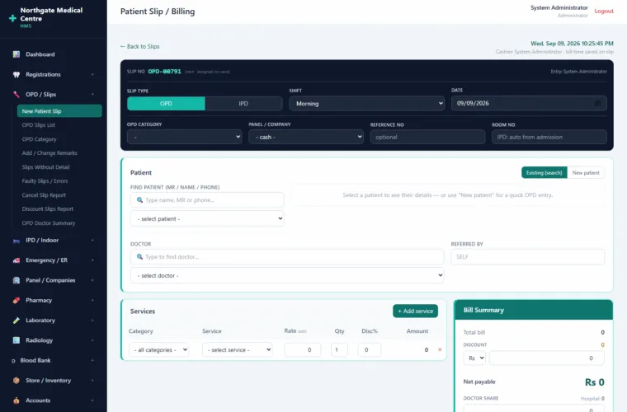This screenshot has height=412, width=627.
Task: Click the Accounts money bag icon
Action: [16, 400]
